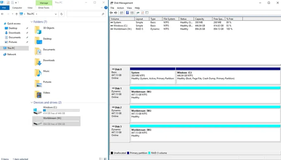
Task: Select the Windows (C:) drive in Devices and drives
Action: point(56,110)
